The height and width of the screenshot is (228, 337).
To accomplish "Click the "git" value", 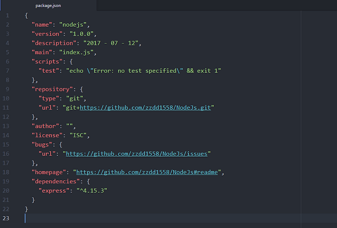I will pos(74,99).
